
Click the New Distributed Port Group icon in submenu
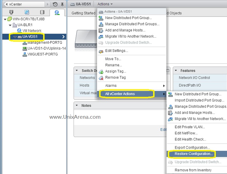[170, 94]
